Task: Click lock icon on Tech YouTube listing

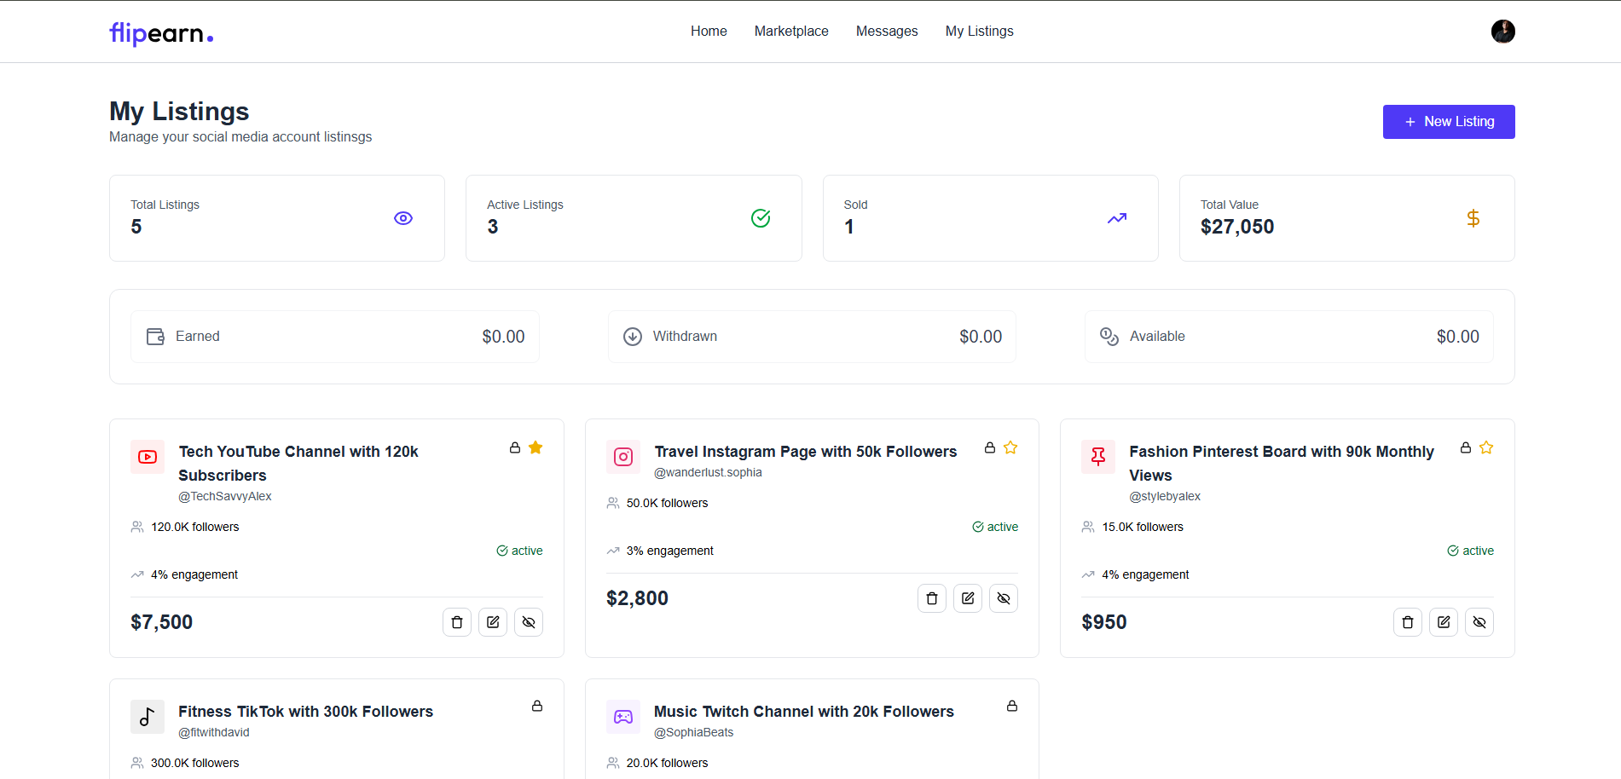Action: tap(515, 447)
